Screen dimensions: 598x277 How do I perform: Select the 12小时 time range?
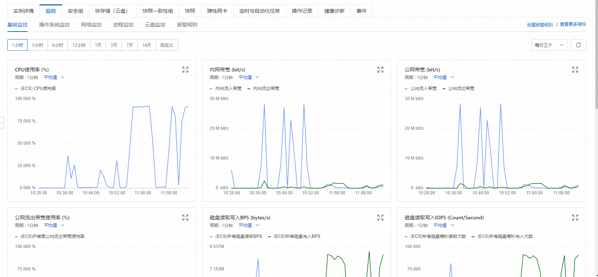[x=79, y=45]
